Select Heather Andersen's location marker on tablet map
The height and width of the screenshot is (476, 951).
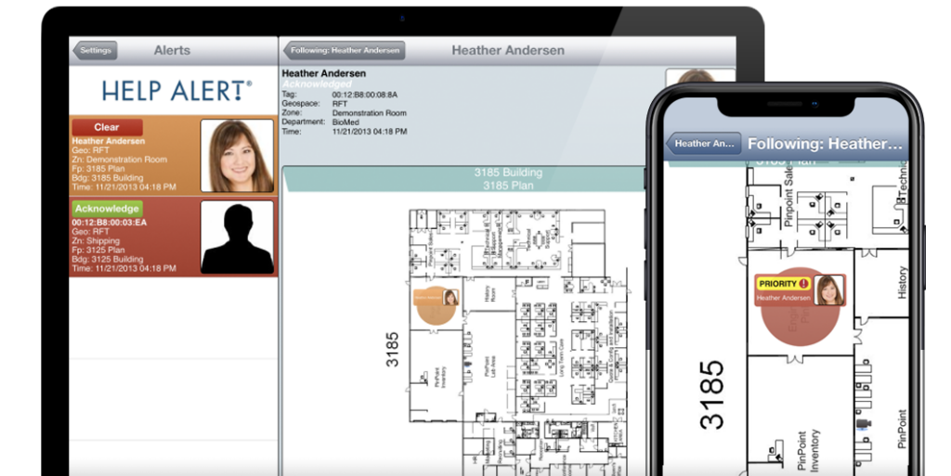point(436,304)
